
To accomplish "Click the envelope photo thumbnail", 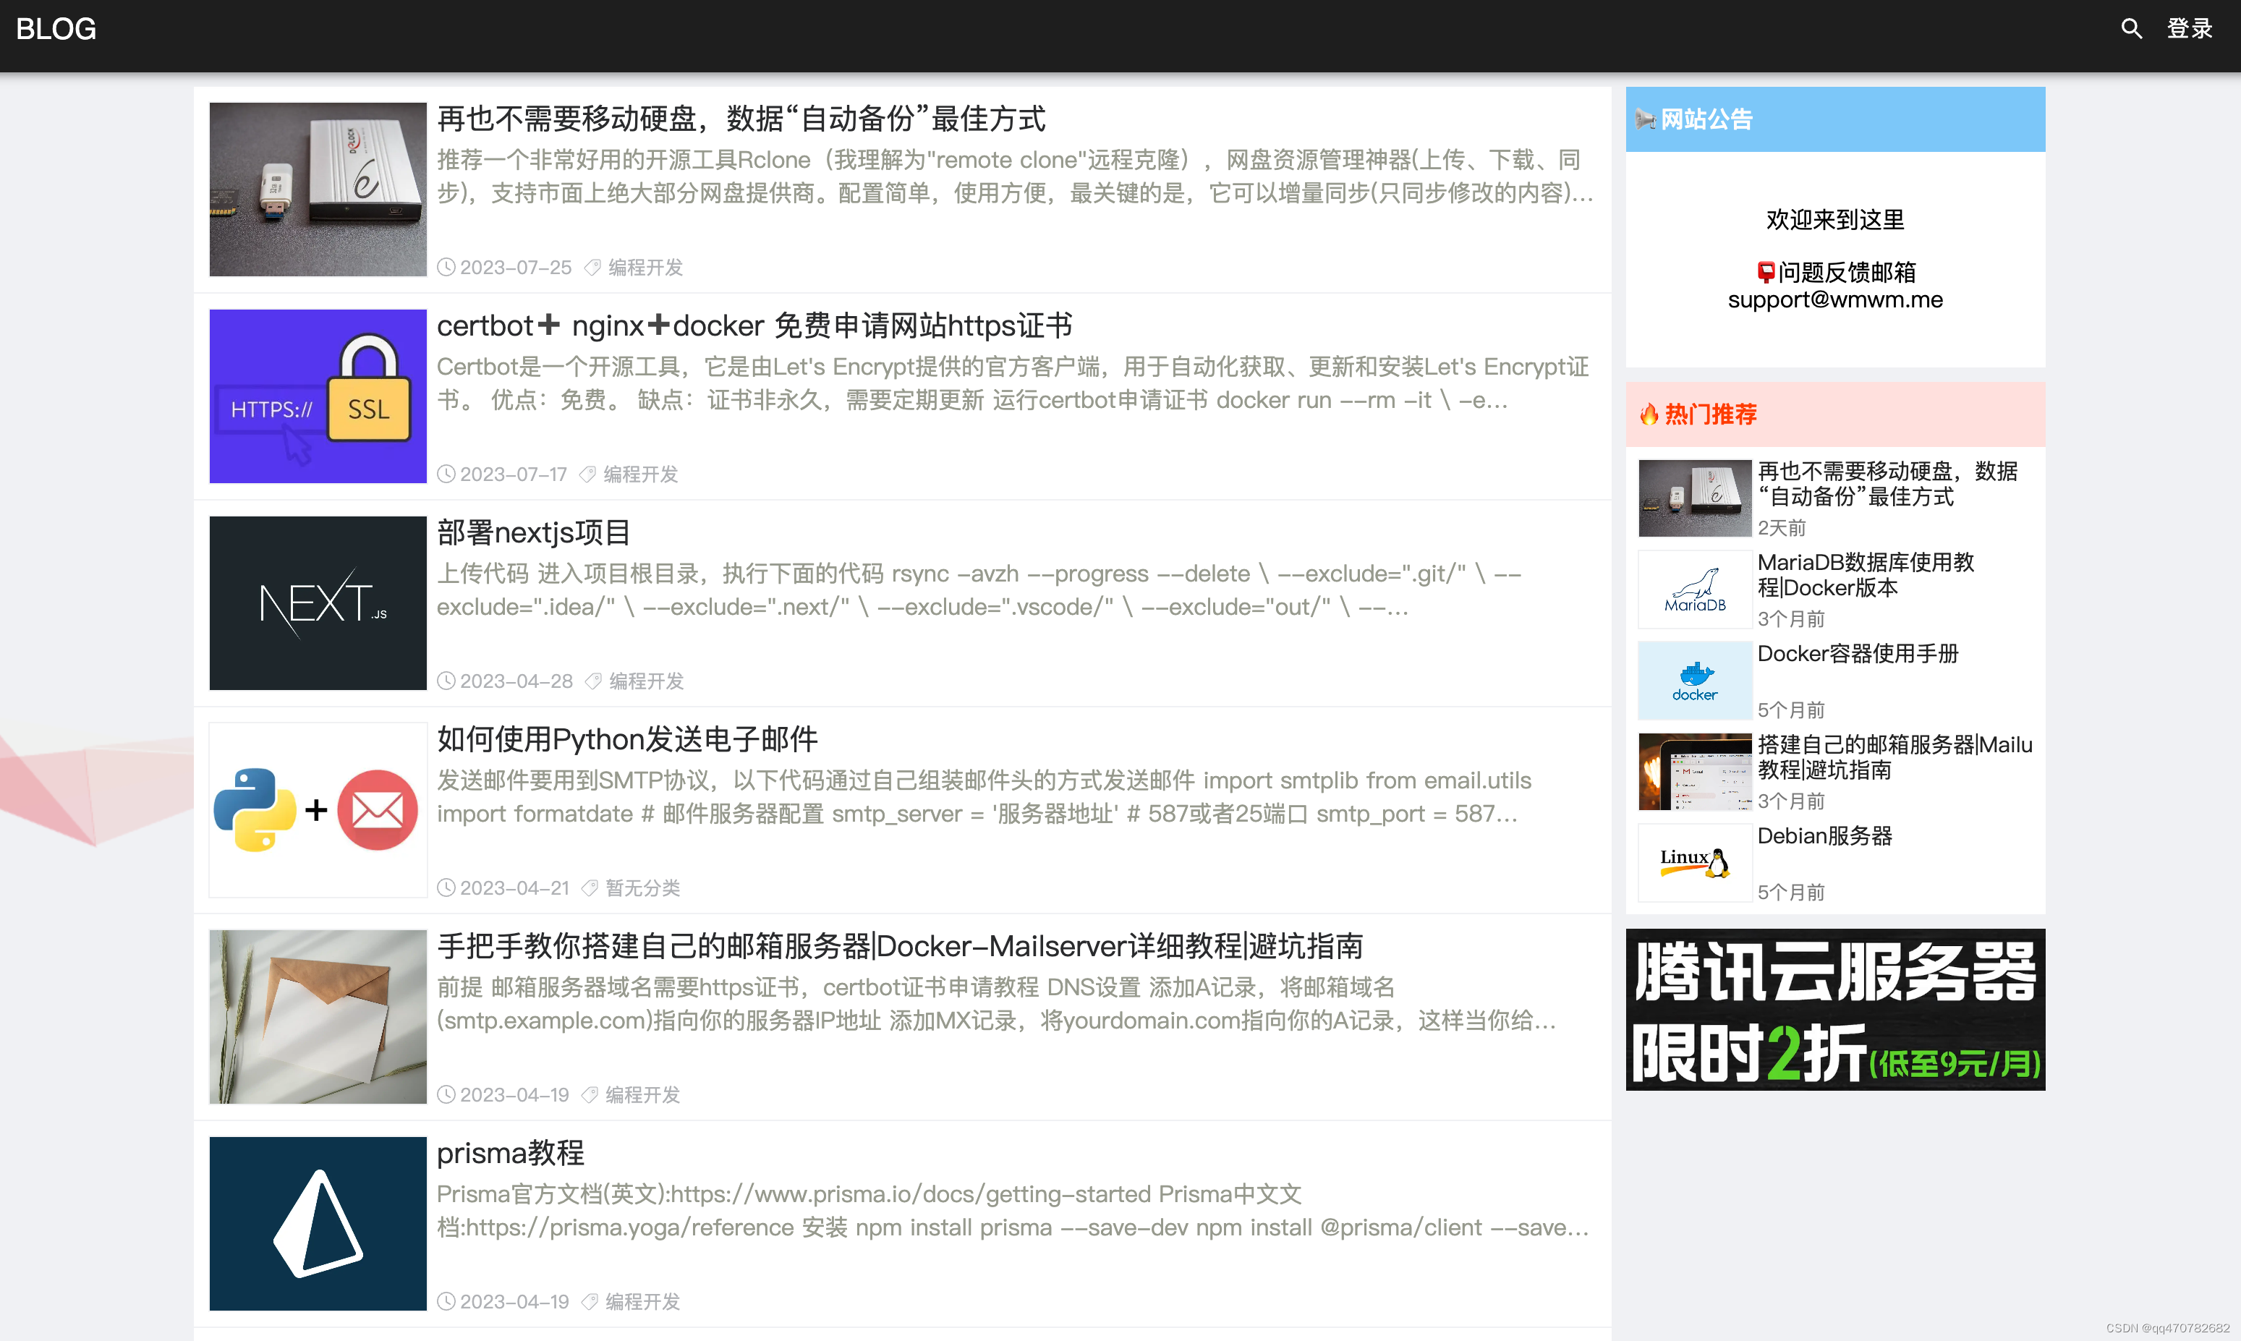I will pyautogui.click(x=318, y=1018).
